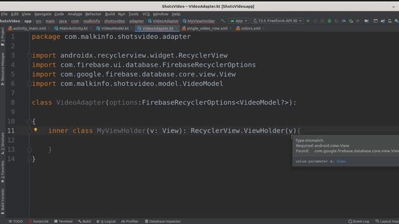Collapse the imports fold marker on line 3
The image size is (399, 224).
(29, 55)
